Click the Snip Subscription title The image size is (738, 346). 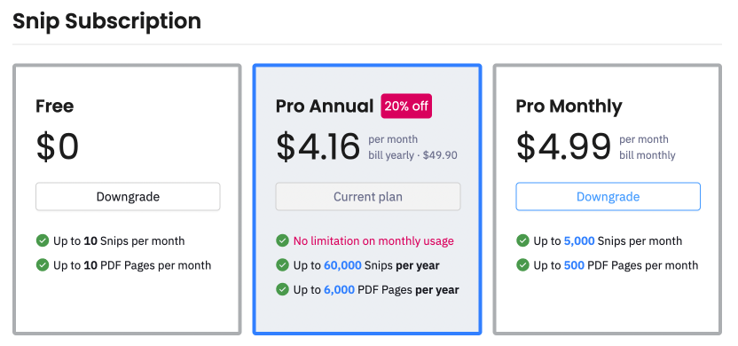click(x=106, y=21)
